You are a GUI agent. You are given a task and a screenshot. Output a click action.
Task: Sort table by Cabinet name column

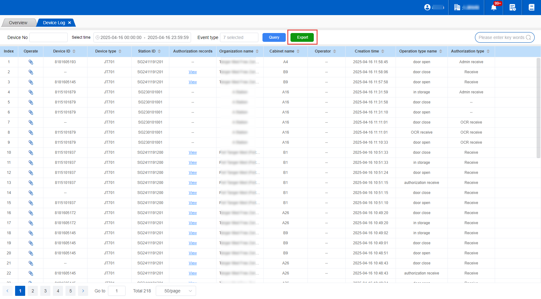pyautogui.click(x=298, y=51)
